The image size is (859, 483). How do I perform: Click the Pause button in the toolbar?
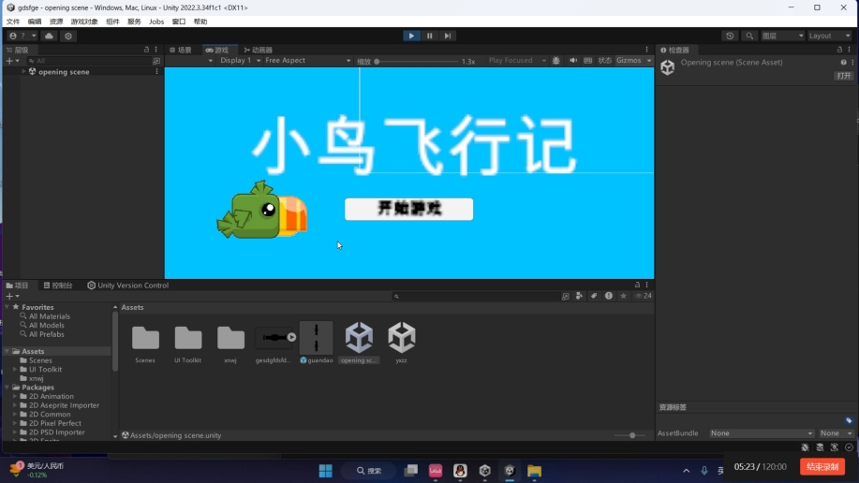coord(430,36)
